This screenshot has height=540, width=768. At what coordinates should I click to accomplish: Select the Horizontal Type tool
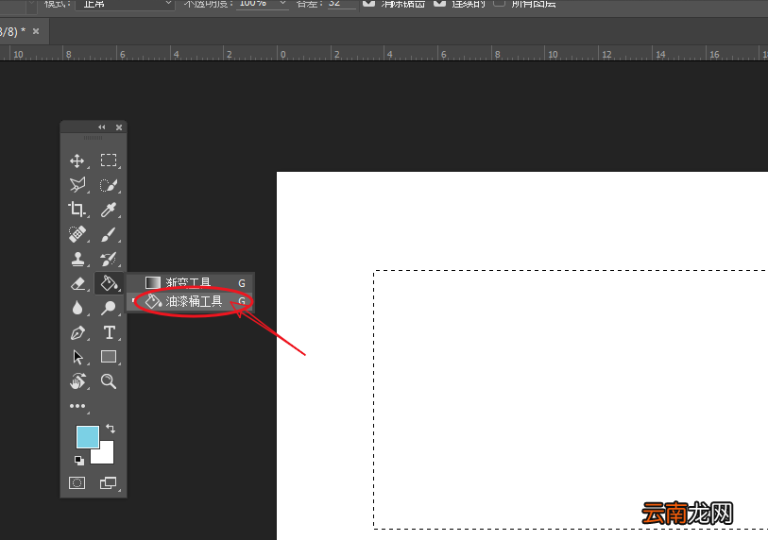(109, 332)
